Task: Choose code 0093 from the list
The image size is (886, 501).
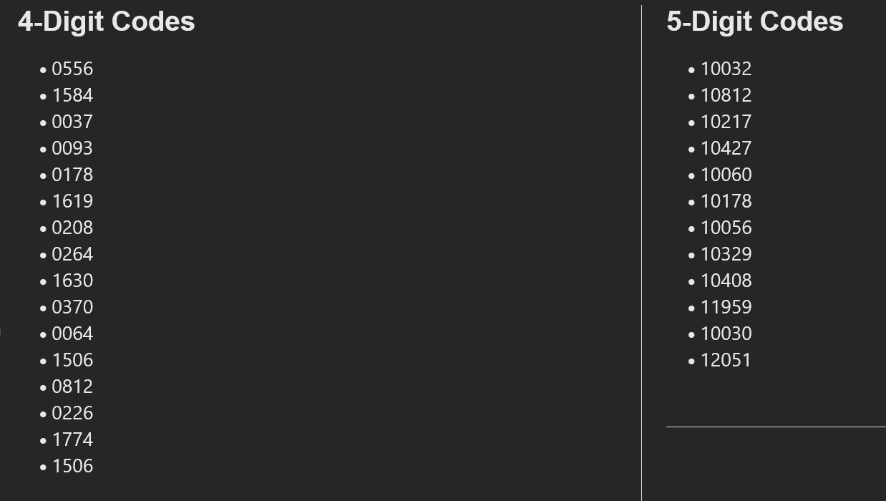Action: point(72,148)
